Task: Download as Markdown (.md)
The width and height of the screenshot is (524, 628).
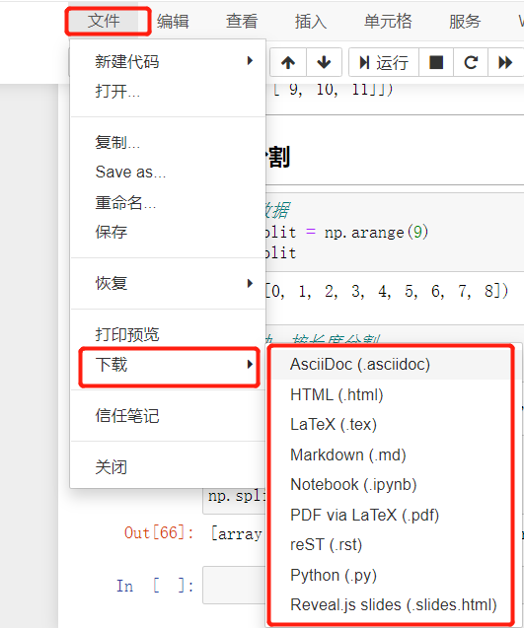Action: [394, 455]
